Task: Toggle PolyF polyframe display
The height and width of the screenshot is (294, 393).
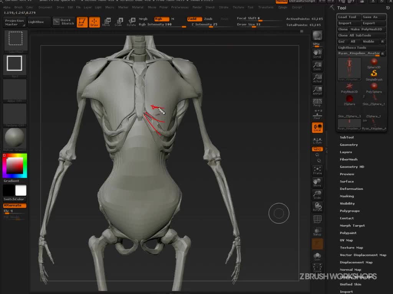Action: [x=317, y=219]
